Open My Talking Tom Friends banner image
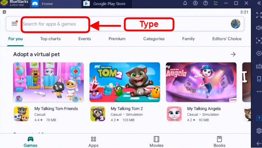This screenshot has width=262, height=148. 48,82
